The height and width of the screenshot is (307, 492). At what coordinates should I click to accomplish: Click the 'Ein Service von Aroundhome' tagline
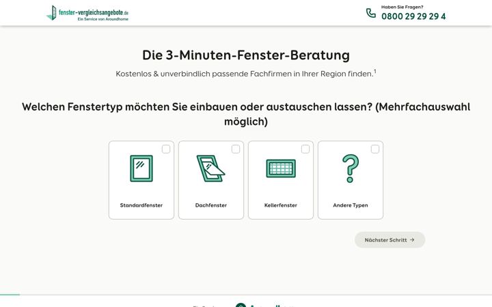pos(103,19)
